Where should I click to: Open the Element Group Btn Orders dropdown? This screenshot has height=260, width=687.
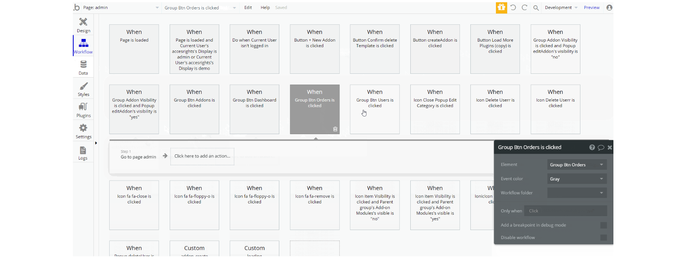coord(577,165)
